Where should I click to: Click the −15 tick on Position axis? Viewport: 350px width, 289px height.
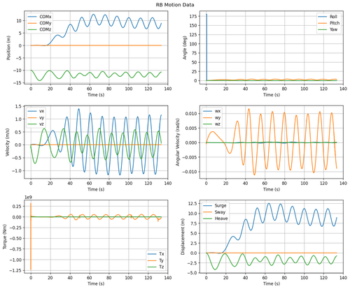[17, 83]
